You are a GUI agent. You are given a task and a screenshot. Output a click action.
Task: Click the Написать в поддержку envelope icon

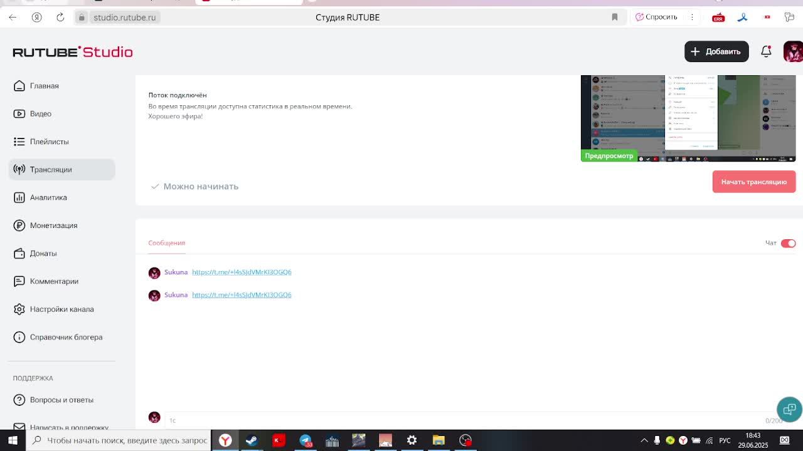click(x=19, y=427)
